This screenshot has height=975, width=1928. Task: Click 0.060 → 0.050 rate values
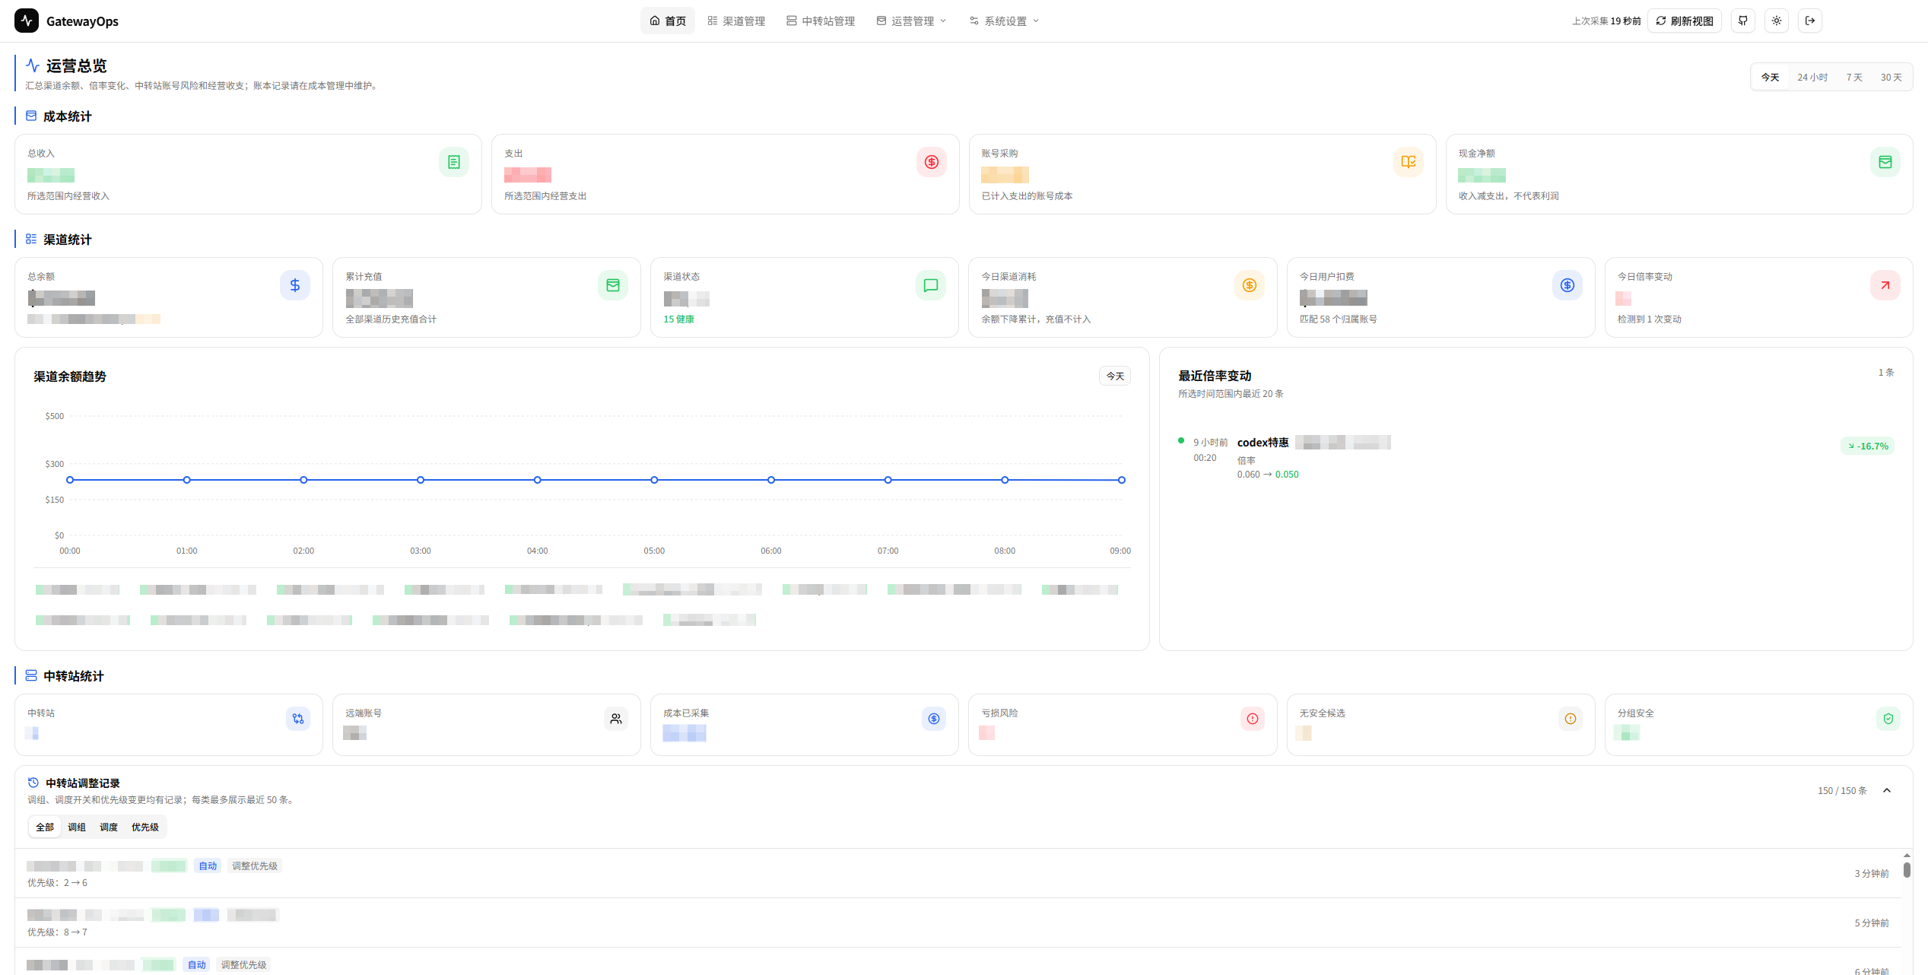(1268, 475)
